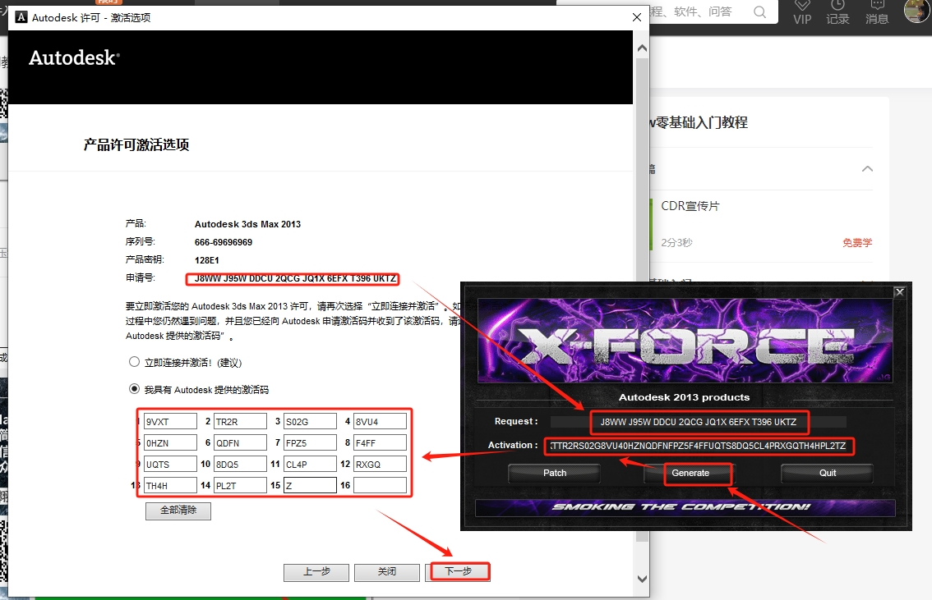Click activation code box 7 containing FPZ5
Viewport: 932px width, 600px height.
[311, 442]
